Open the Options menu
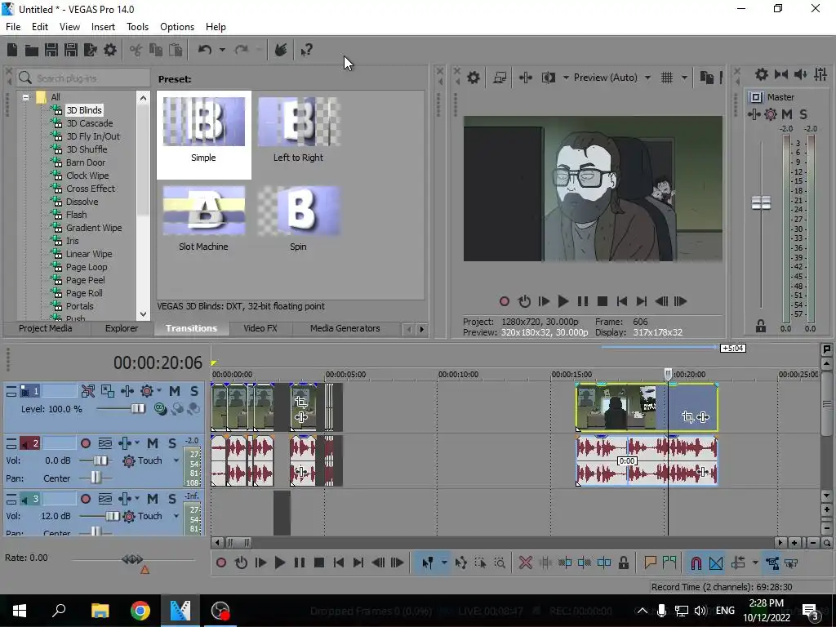This screenshot has width=836, height=627. click(x=177, y=27)
